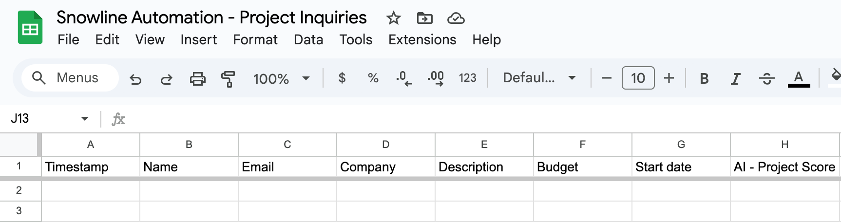Activate the paint format tool

[228, 78]
